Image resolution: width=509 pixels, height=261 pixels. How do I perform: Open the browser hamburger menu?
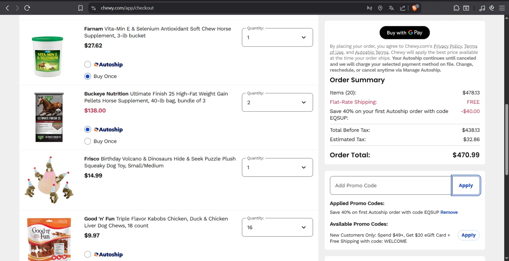click(502, 8)
